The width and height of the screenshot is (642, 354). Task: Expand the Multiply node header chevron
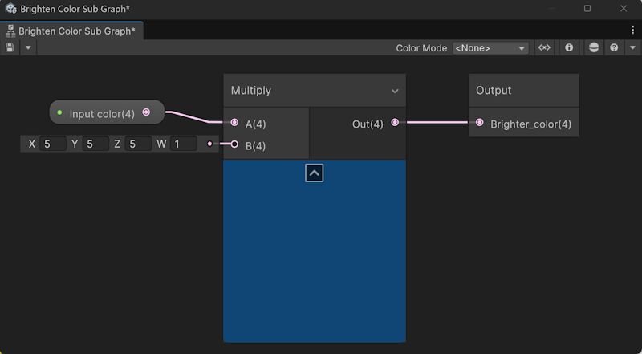[x=395, y=92]
